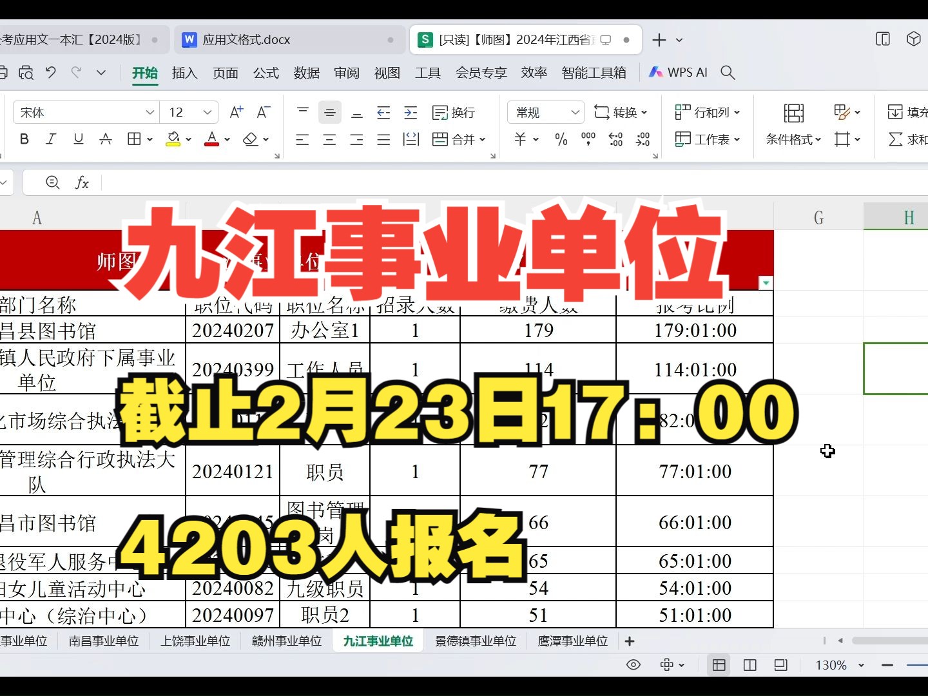928x696 pixels.
Task: Switch to 应用文格式.docx document tab
Action: (x=289, y=40)
